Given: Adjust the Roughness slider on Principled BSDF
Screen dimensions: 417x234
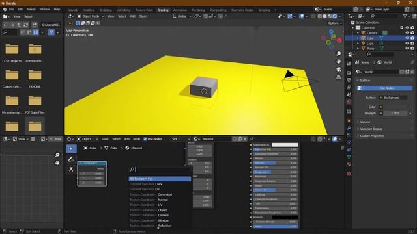Looking at the screenshot, I should tap(275, 172).
